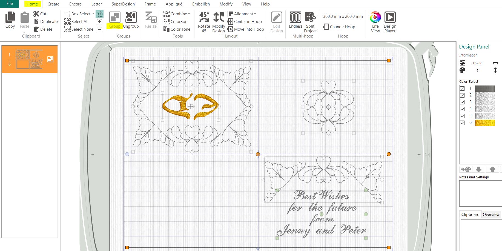This screenshot has width=502, height=251.
Task: Switch to the Create tab
Action: [x=53, y=4]
